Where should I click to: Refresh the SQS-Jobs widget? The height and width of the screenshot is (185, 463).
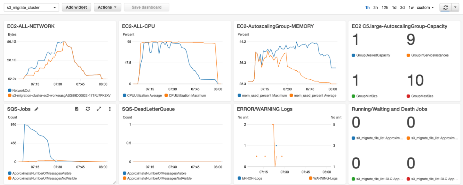click(88, 109)
